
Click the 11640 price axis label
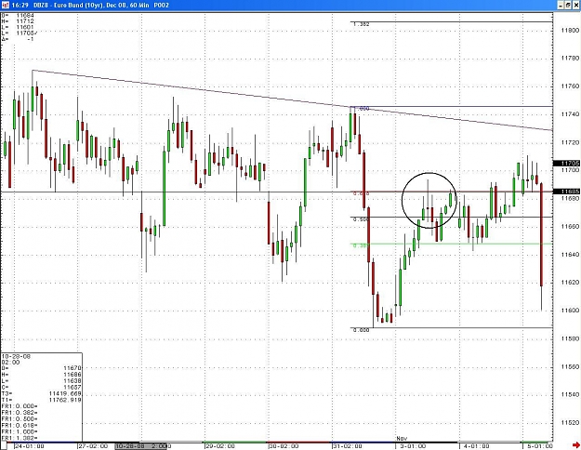570,255
